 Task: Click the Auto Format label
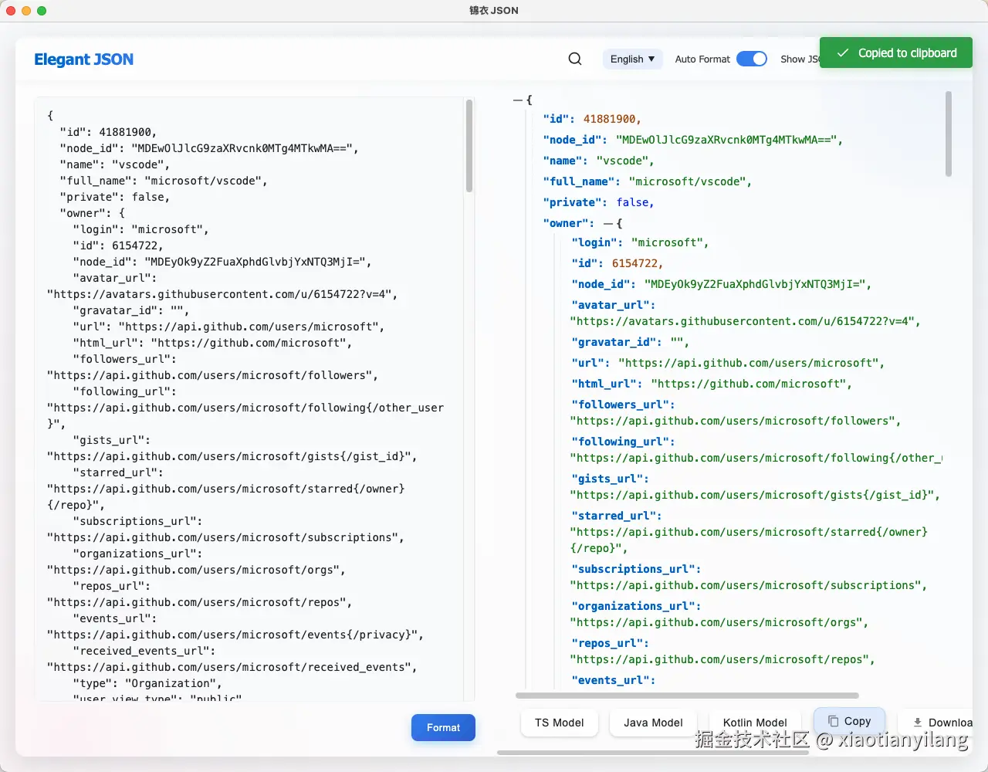tap(702, 59)
